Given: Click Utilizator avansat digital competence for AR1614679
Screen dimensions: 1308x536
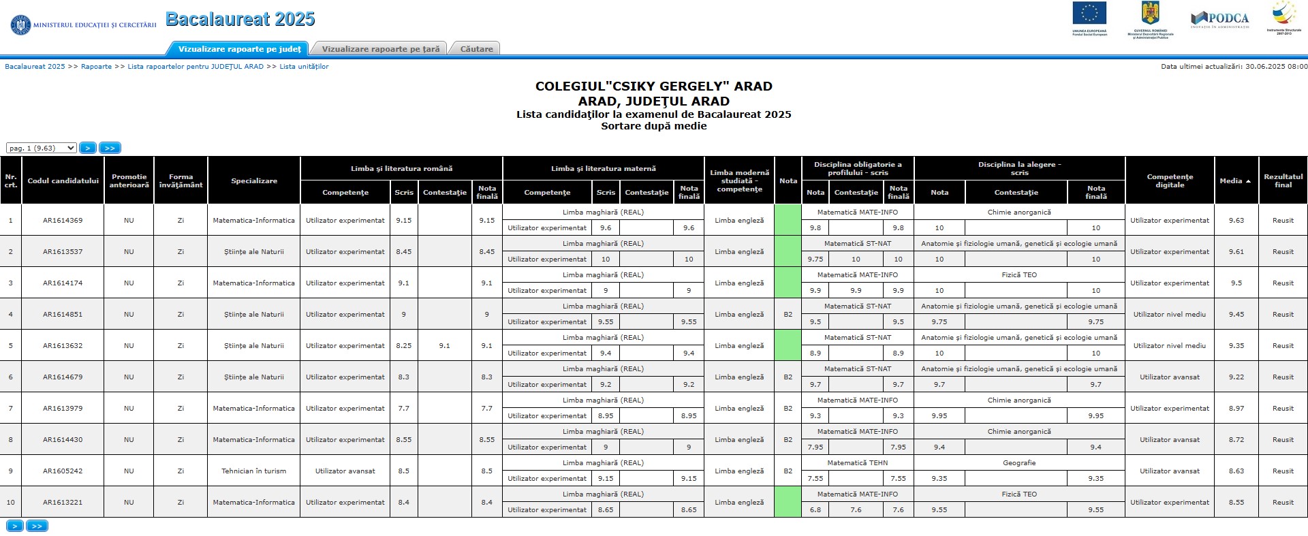Looking at the screenshot, I should coord(1169,377).
